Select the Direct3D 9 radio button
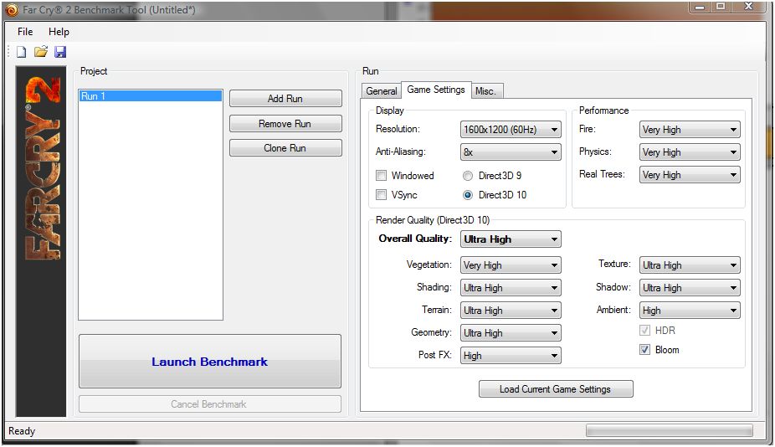 468,176
